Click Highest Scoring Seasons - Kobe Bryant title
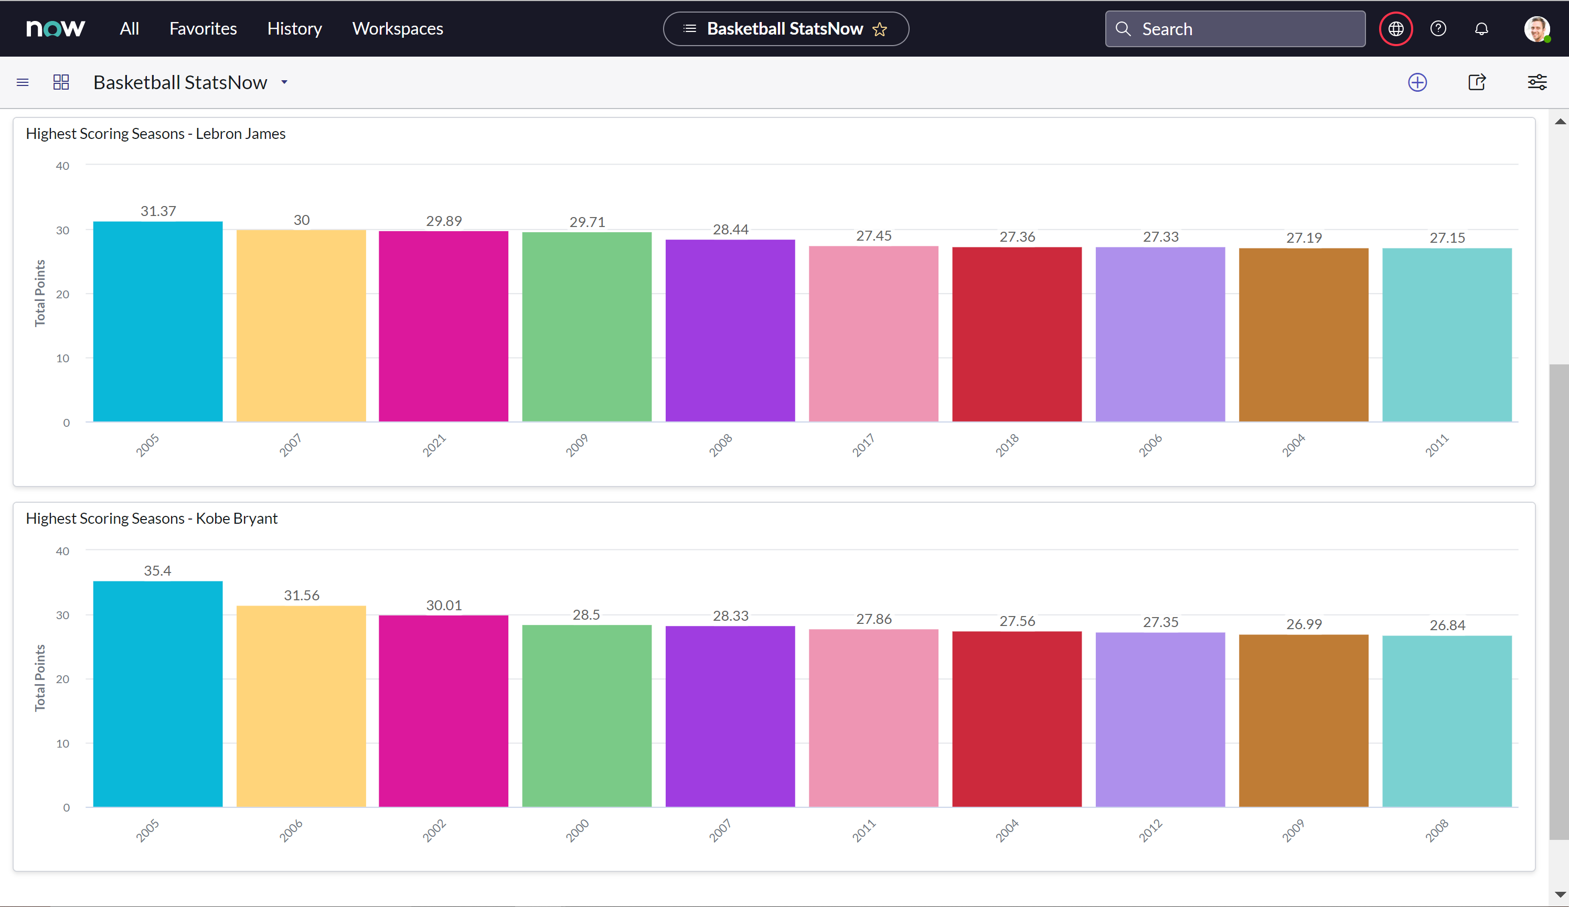 tap(152, 518)
